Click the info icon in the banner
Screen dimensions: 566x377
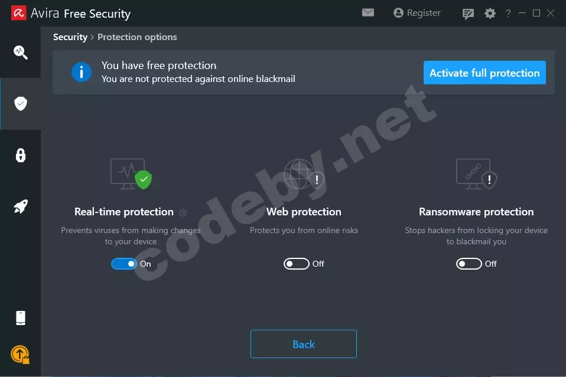click(82, 72)
